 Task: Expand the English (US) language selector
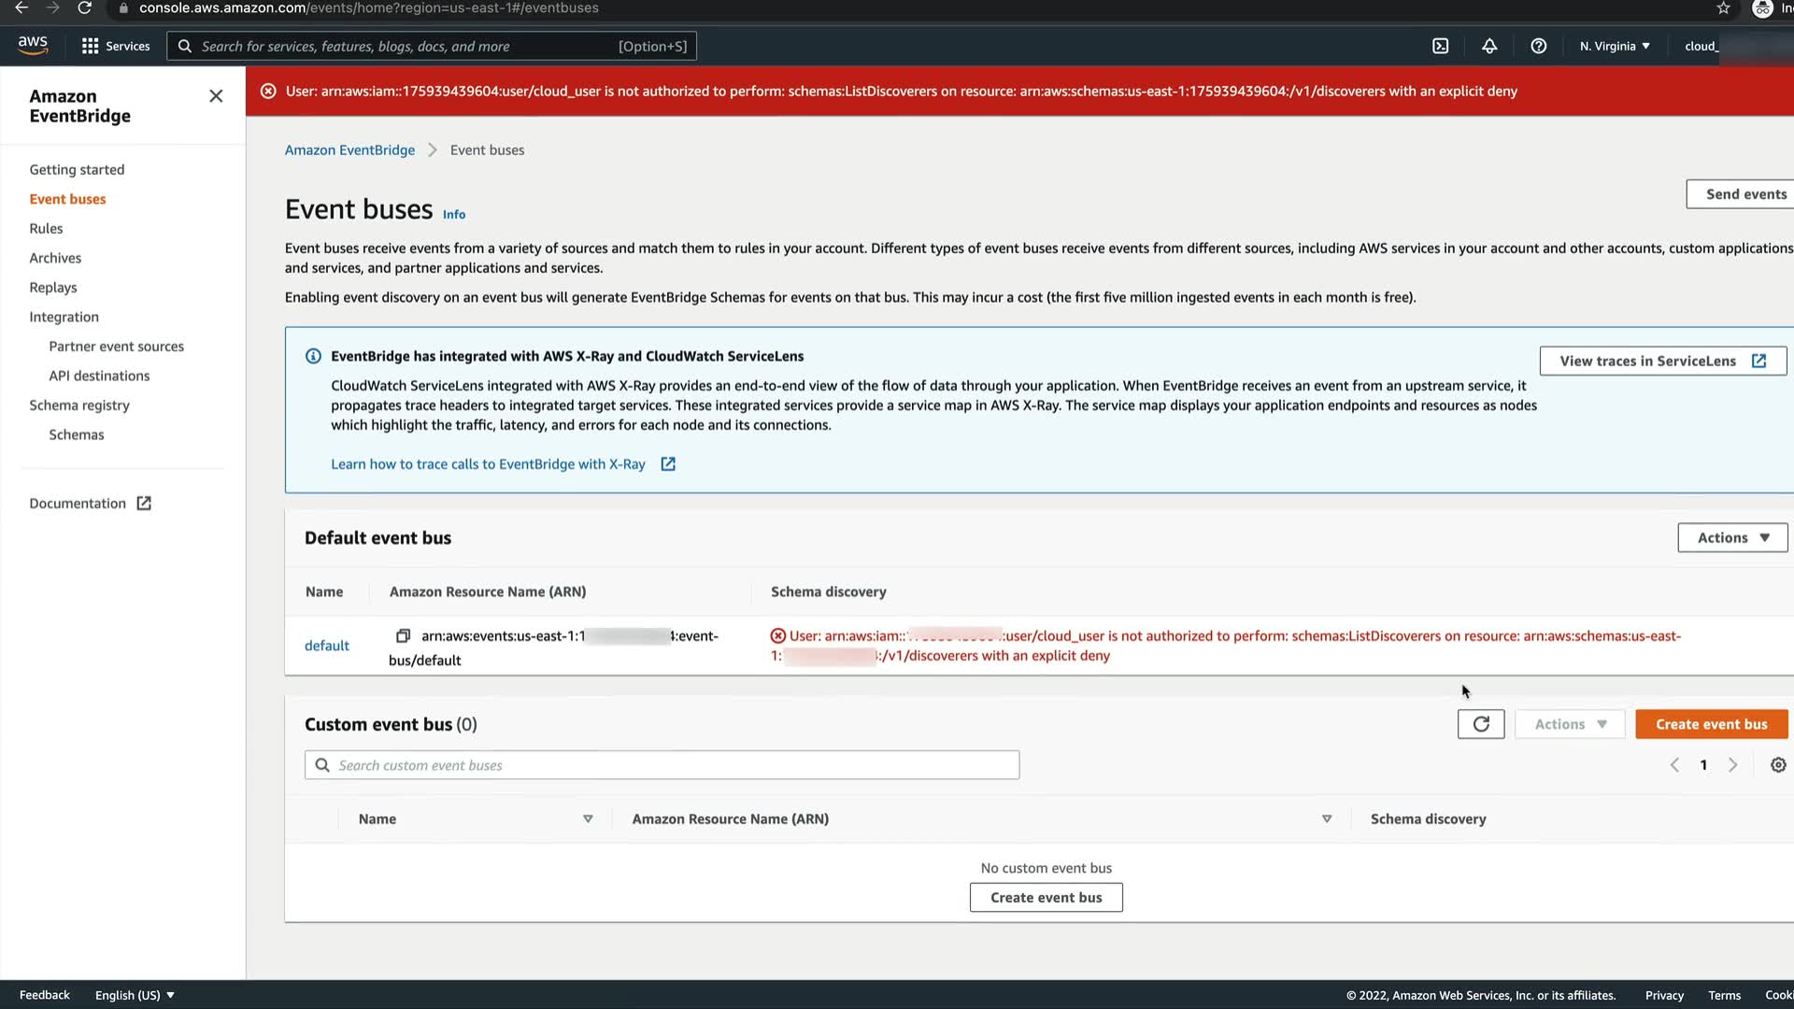tap(135, 995)
